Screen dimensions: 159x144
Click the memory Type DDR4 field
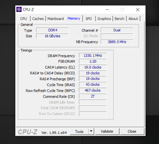(x=52, y=30)
